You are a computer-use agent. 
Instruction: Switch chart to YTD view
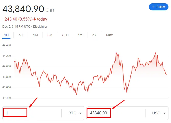(65, 35)
